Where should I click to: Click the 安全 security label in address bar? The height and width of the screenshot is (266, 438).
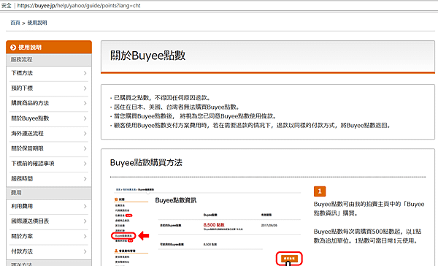click(x=6, y=6)
